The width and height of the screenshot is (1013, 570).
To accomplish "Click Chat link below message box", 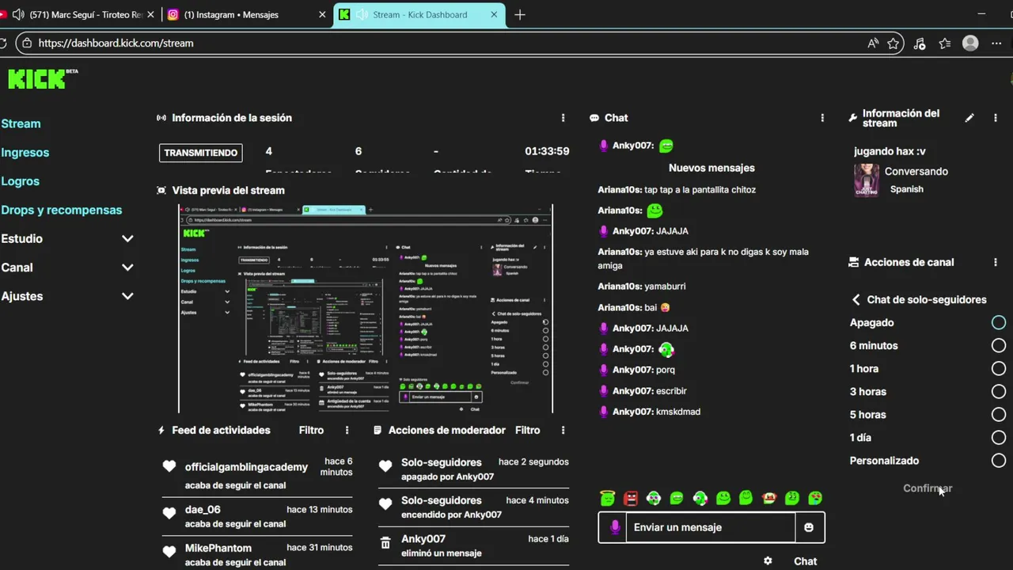I will 805,560.
